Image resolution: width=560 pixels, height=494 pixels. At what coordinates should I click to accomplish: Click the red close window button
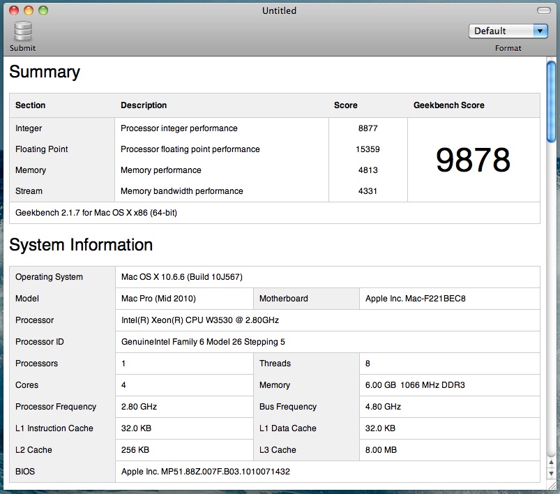14,10
